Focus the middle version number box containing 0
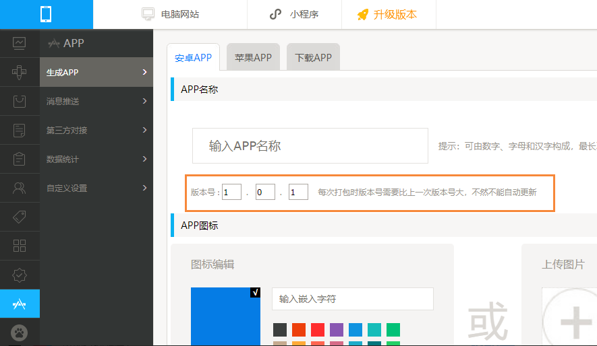This screenshot has width=597, height=346. pos(265,192)
